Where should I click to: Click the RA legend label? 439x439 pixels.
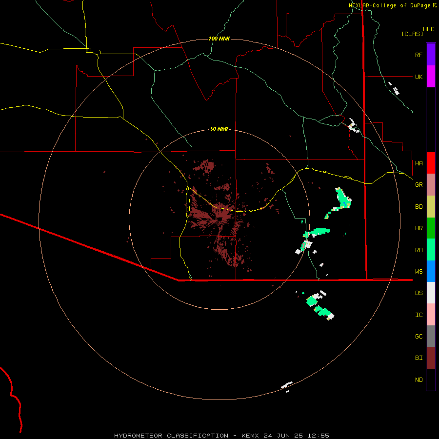(419, 250)
